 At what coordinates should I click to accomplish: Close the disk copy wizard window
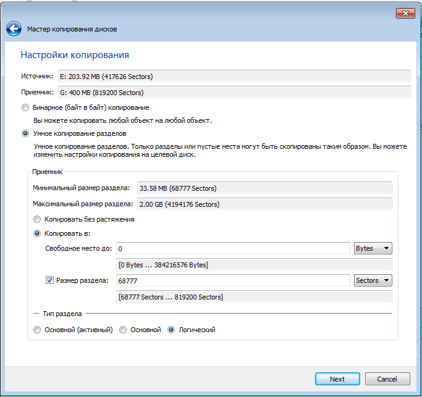(405, 13)
